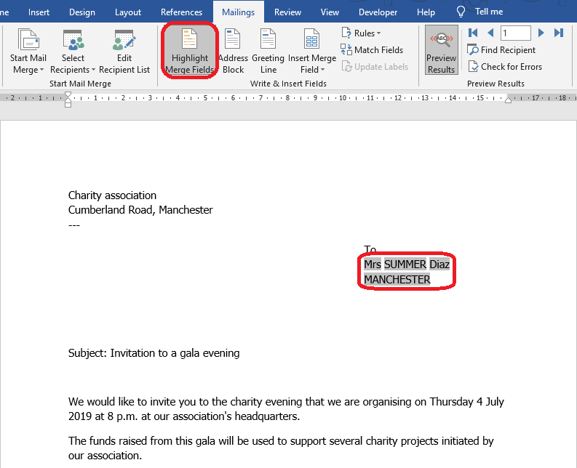
Task: Click Update Labels
Action: pos(375,67)
